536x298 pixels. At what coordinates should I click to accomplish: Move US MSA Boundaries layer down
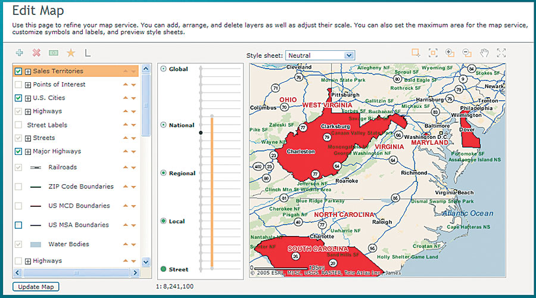coord(133,225)
